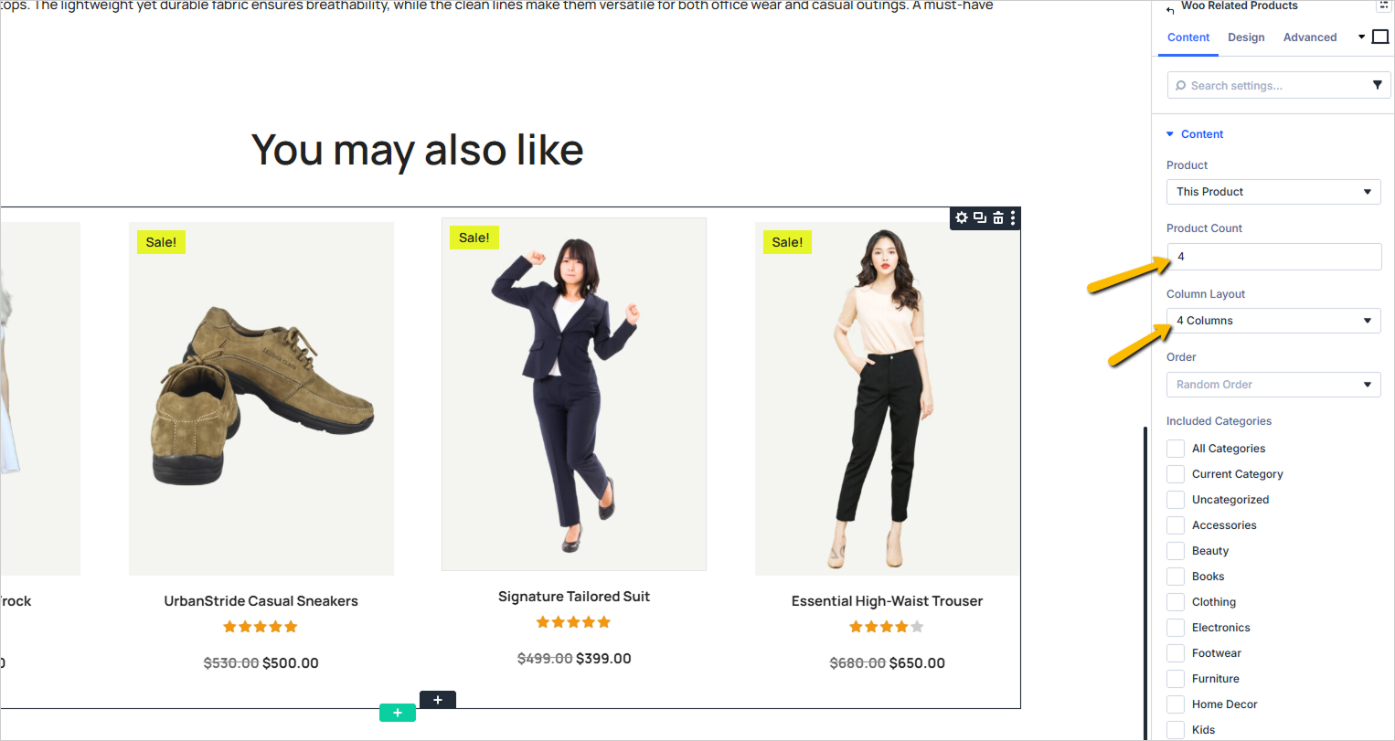Viewport: 1395px width, 741px height.
Task: Duplicate the related products module
Action: pos(980,217)
